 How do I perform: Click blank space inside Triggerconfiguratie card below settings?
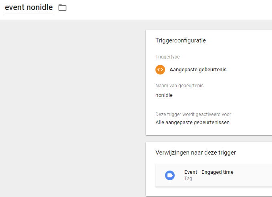[208, 131]
